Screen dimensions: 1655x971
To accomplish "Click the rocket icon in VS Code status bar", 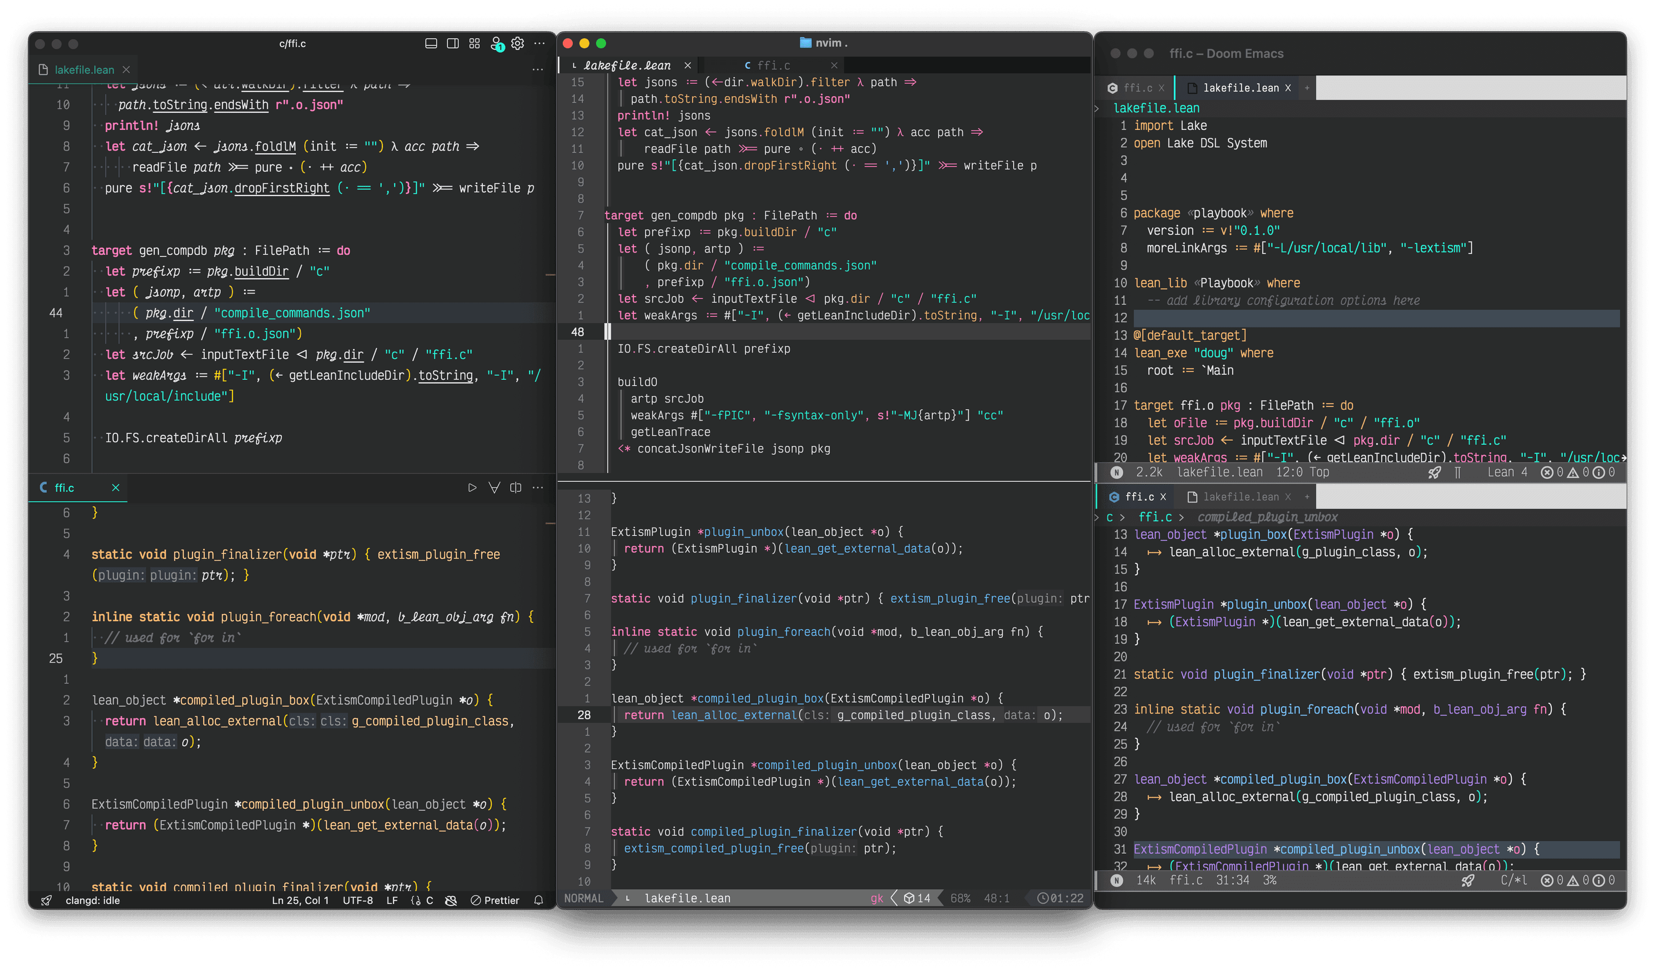I will [x=46, y=900].
